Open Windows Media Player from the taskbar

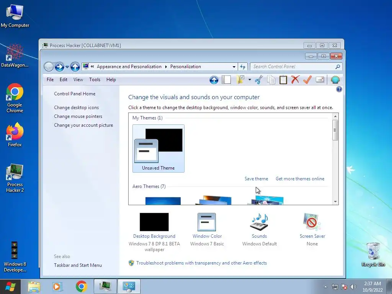pyautogui.click(x=57, y=286)
